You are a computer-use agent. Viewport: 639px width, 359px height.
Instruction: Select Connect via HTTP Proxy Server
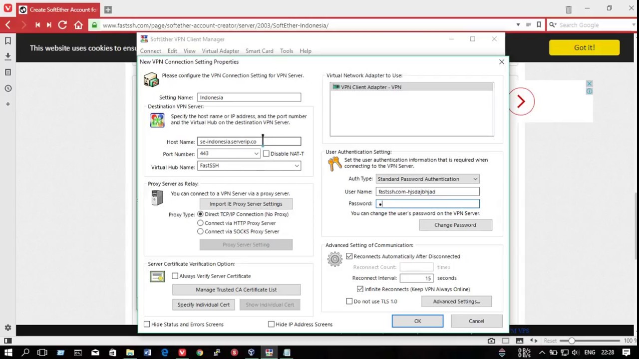tap(200, 223)
